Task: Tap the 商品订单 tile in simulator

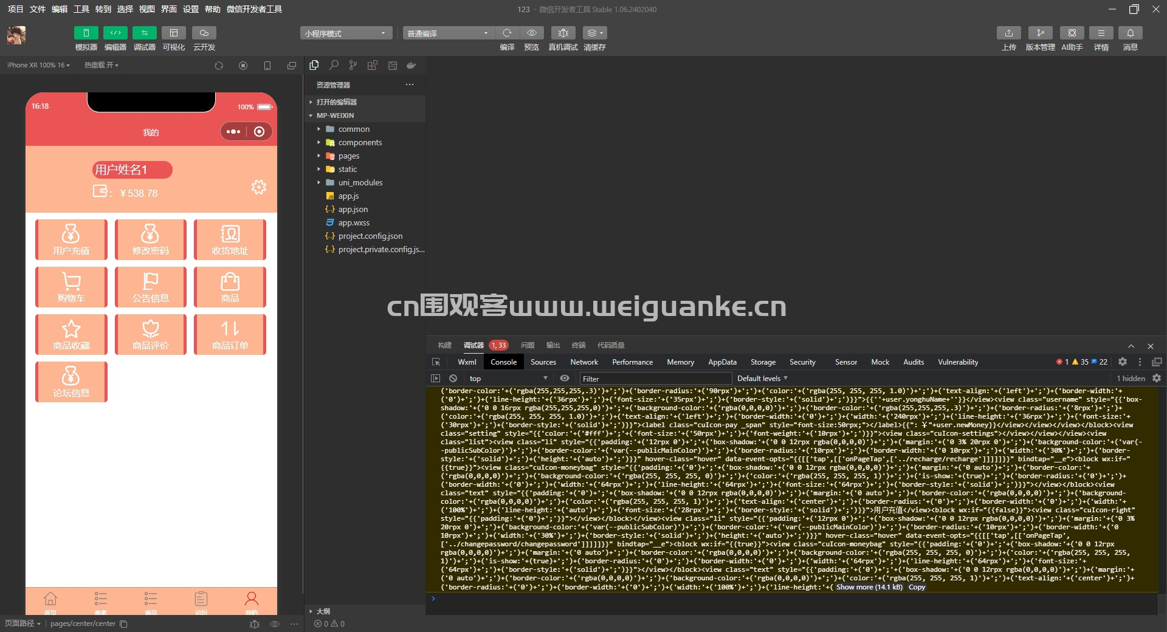Action: pos(230,334)
